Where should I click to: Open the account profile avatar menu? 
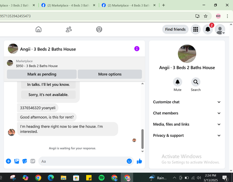pyautogui.click(x=220, y=29)
